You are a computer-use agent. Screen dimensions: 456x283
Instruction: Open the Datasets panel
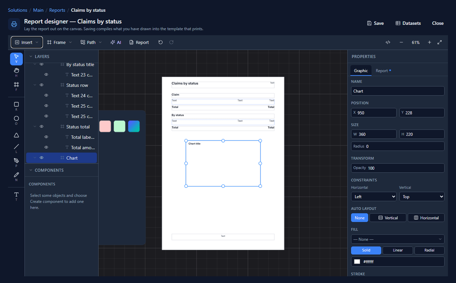(408, 23)
